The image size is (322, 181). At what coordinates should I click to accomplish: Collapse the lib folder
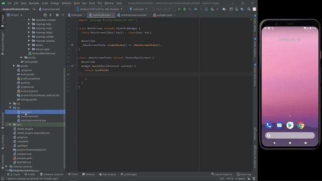(x=10, y=108)
